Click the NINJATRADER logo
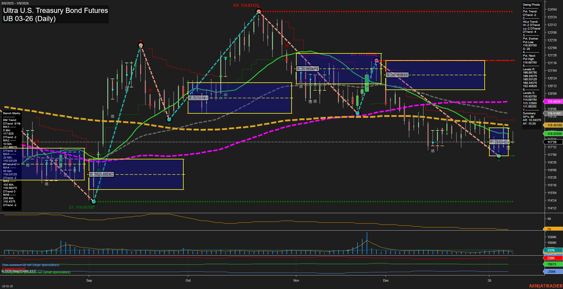This screenshot has height=289, width=563. pos(546,286)
